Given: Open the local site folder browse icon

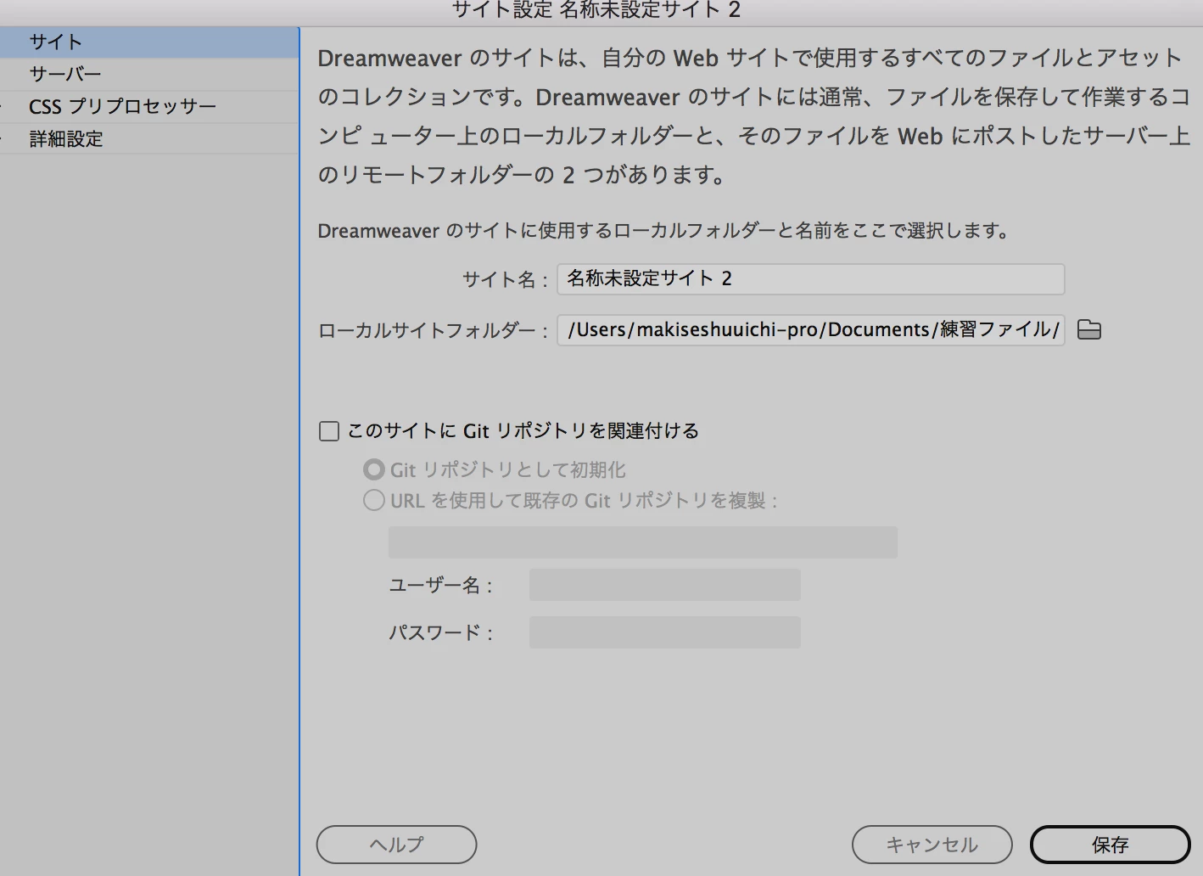Looking at the screenshot, I should 1089,329.
